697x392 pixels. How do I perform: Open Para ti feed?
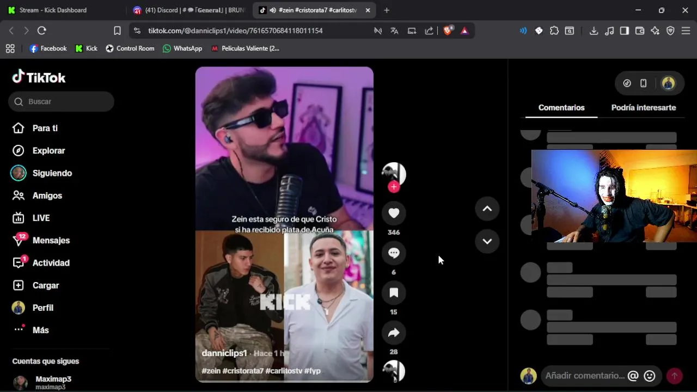[x=34, y=128]
